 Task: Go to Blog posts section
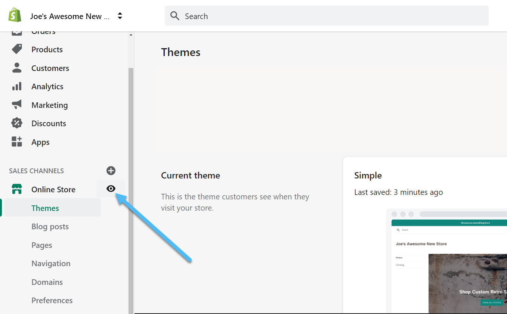point(50,227)
